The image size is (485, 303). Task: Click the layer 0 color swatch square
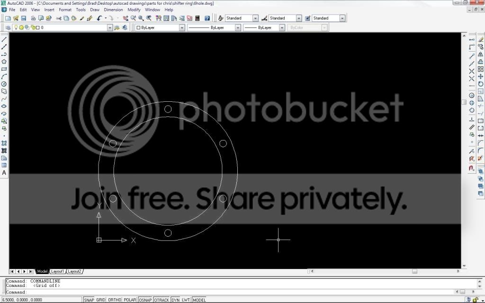(37, 27)
